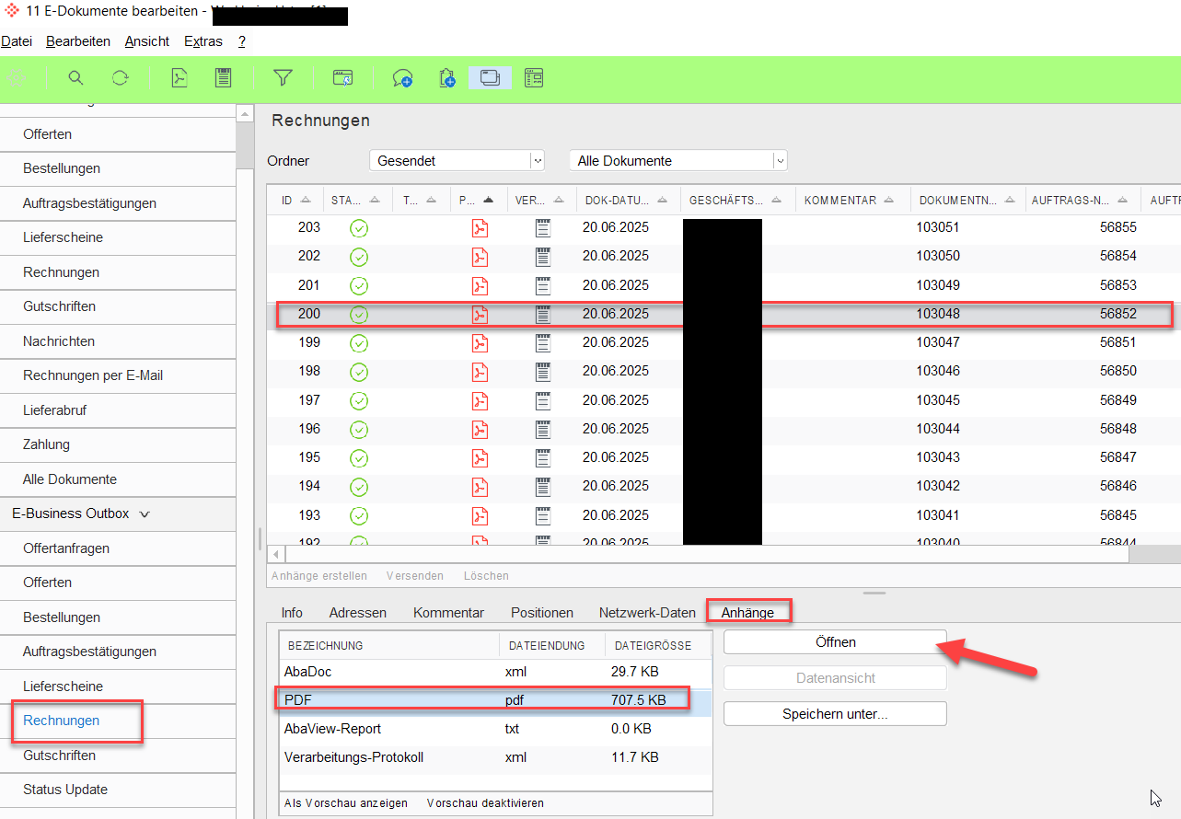The height and width of the screenshot is (819, 1181).
Task: Click the highlighted windows toolbar icon
Action: pyautogui.click(x=490, y=78)
